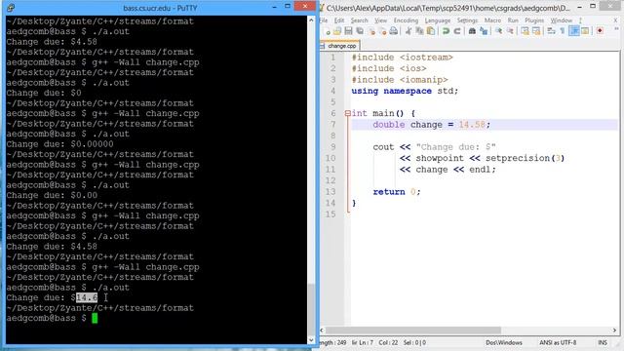Click Synchronize Vertical Scrolling icon
This screenshot has height=351, width=624.
click(525, 31)
